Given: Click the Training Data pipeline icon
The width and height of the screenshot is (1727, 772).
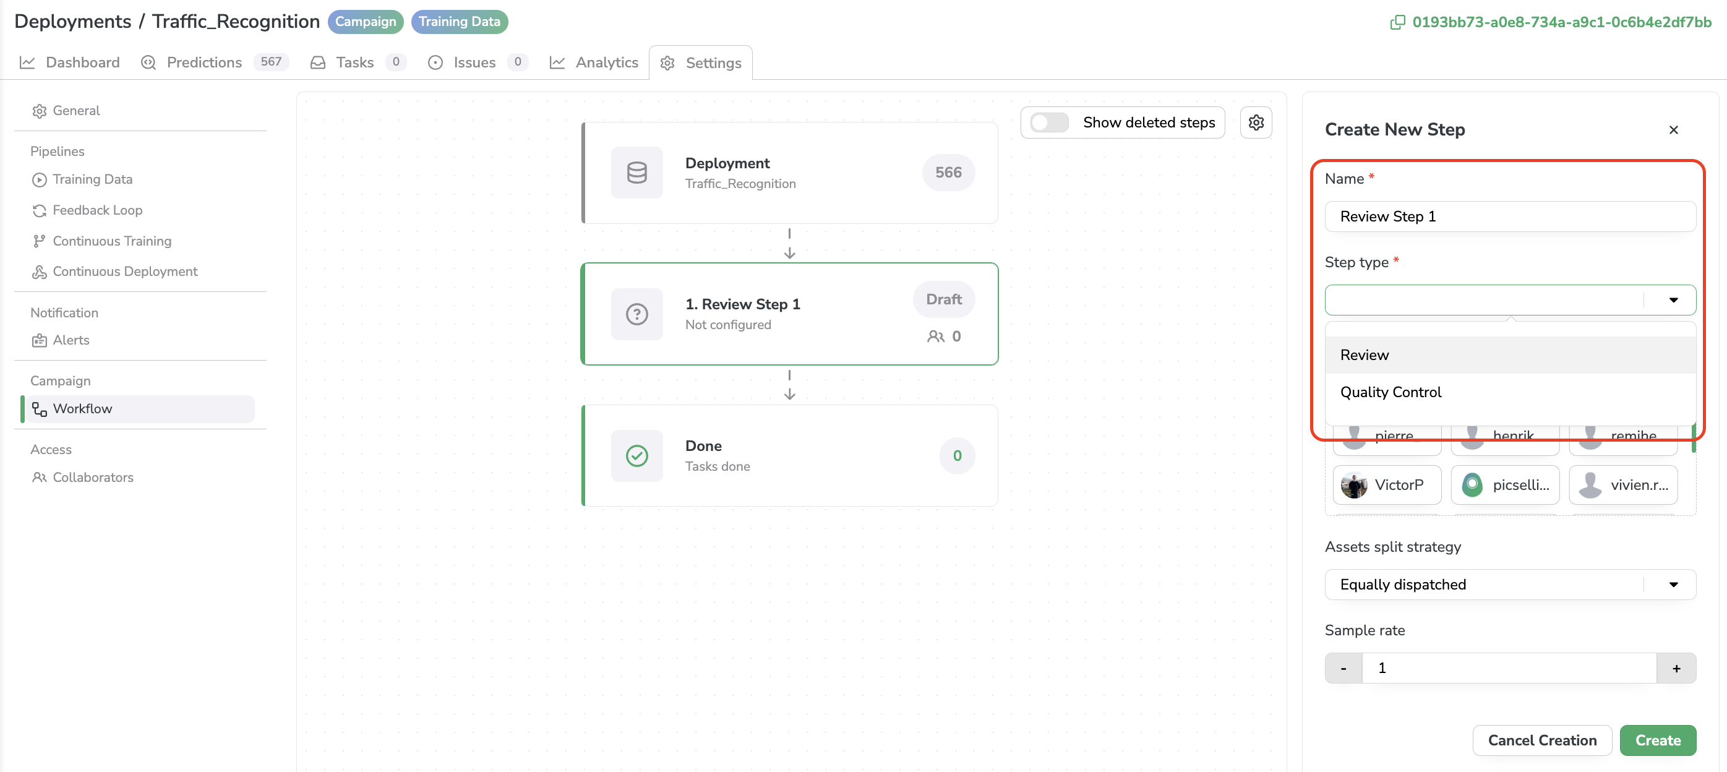Looking at the screenshot, I should click(38, 178).
